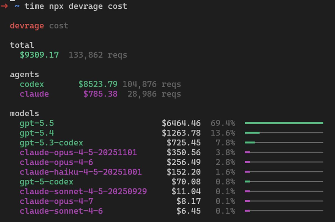Click the 2.8% percentage value
The width and height of the screenshot is (335, 222).
pos(225,162)
